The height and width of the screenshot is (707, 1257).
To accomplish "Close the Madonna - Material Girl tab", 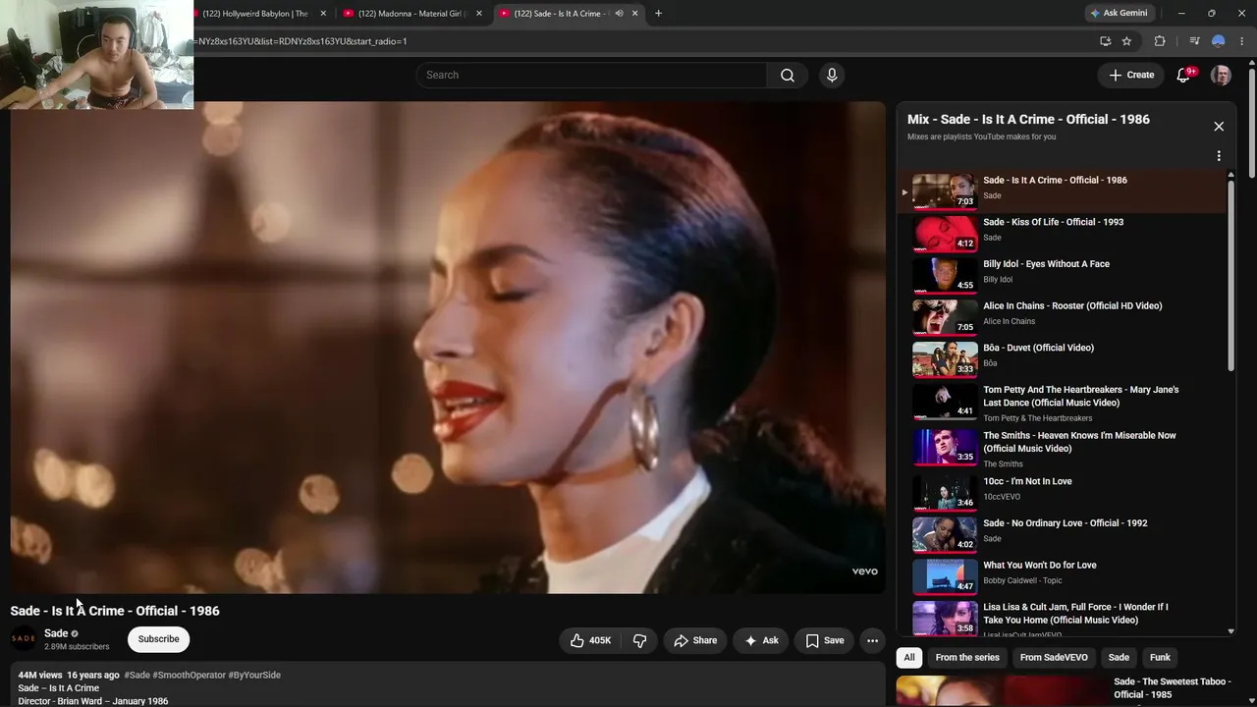I will click(479, 14).
